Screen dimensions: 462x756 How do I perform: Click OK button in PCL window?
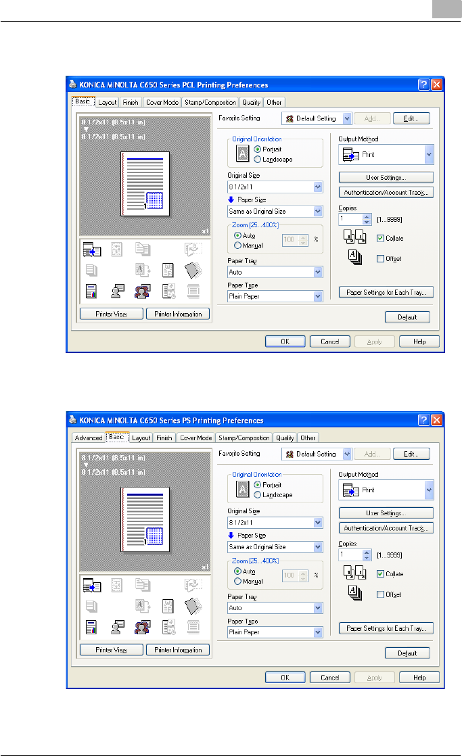[285, 341]
